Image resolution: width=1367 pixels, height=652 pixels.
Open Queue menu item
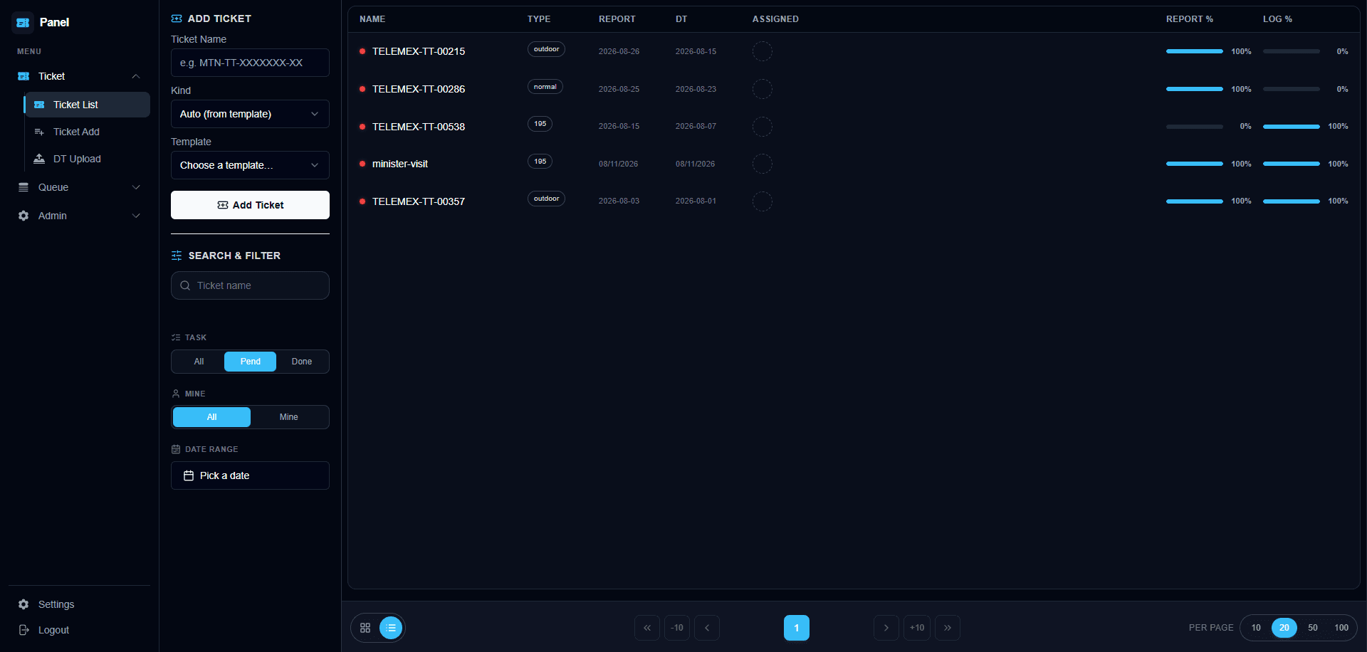79,187
